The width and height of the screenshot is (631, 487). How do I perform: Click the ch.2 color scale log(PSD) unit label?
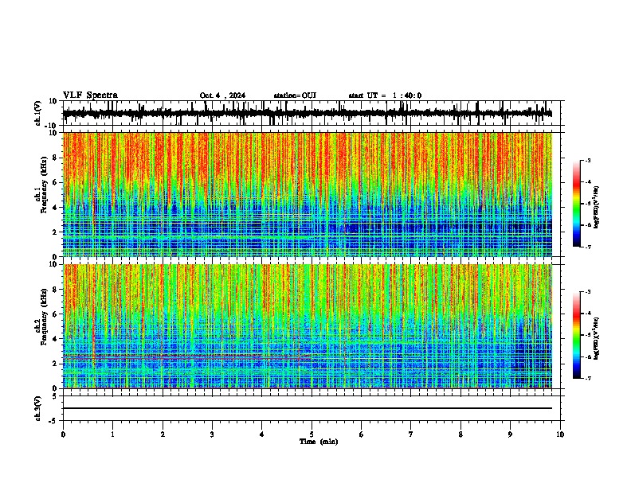tap(596, 339)
